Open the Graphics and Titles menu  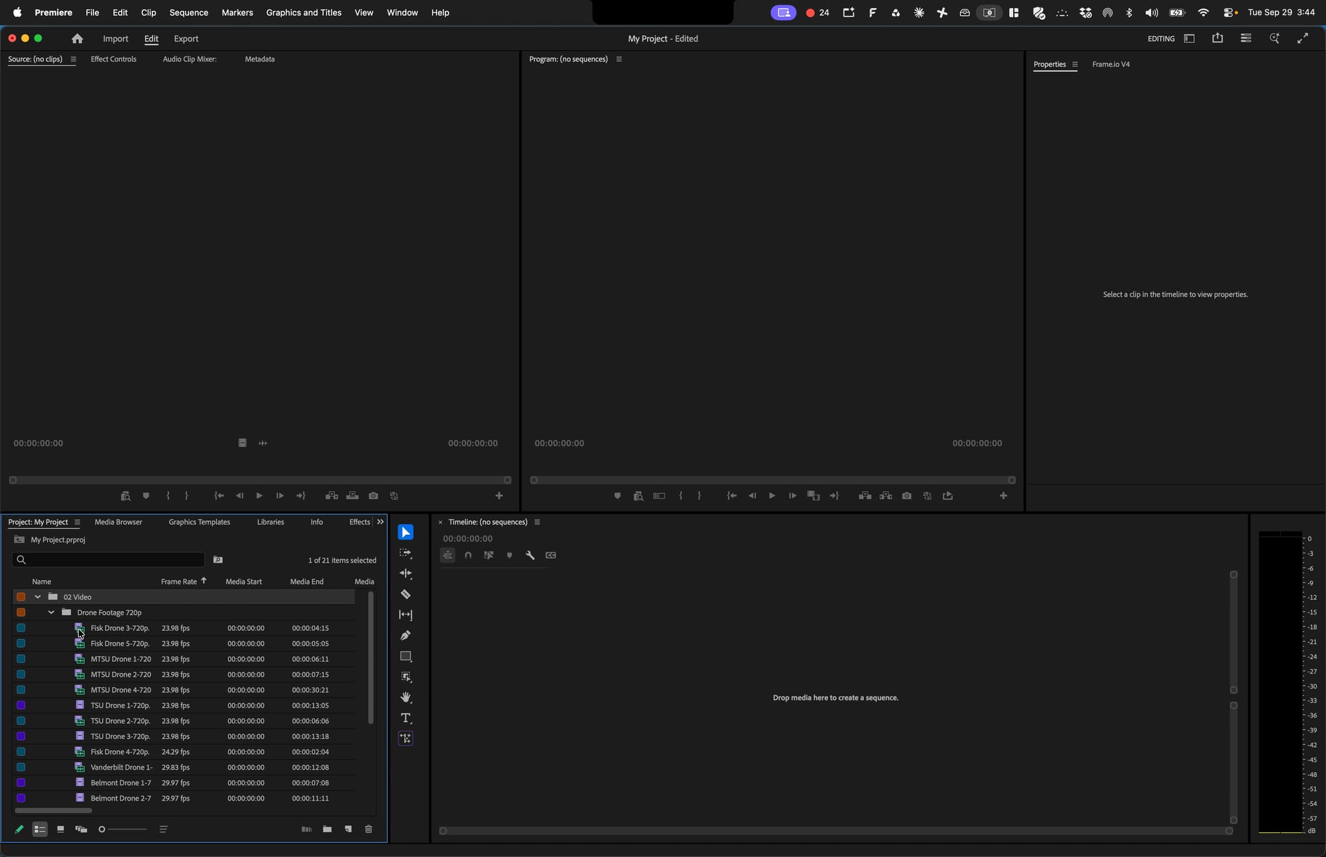pos(304,13)
